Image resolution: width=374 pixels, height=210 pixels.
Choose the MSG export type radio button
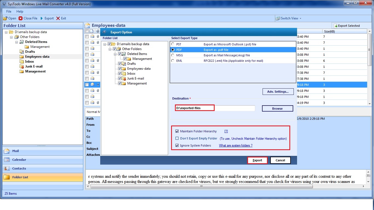173,55
